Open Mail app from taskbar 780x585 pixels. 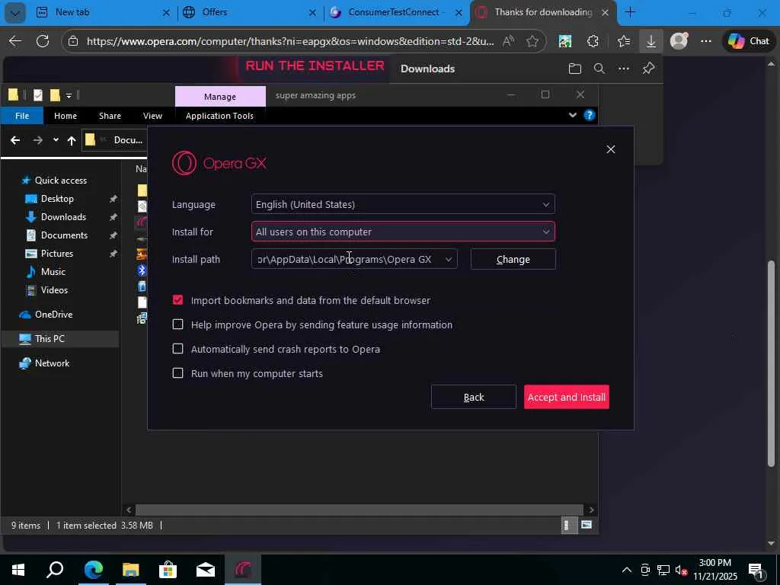click(205, 570)
